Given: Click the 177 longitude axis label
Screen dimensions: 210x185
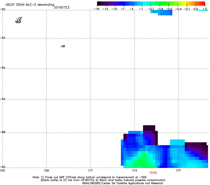Looking at the screenshot, I should (x=178, y=170).
